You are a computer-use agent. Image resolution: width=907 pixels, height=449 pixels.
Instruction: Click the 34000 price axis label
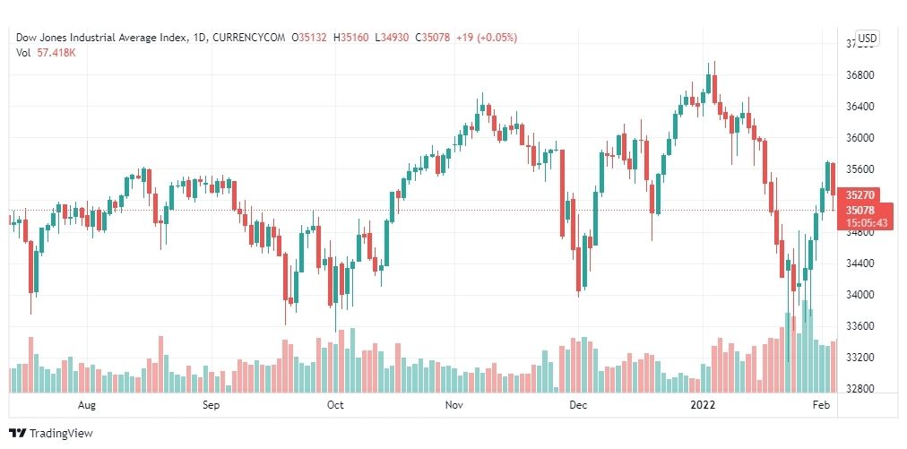859,295
